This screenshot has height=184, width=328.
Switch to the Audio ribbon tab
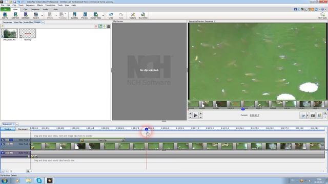46,9
